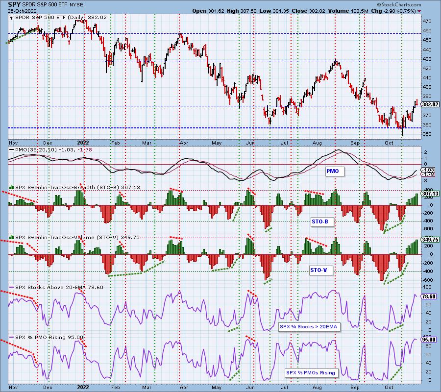
Task: Click the SPDR S&P 500 ETF (Daily) legend
Action: [x=58, y=18]
